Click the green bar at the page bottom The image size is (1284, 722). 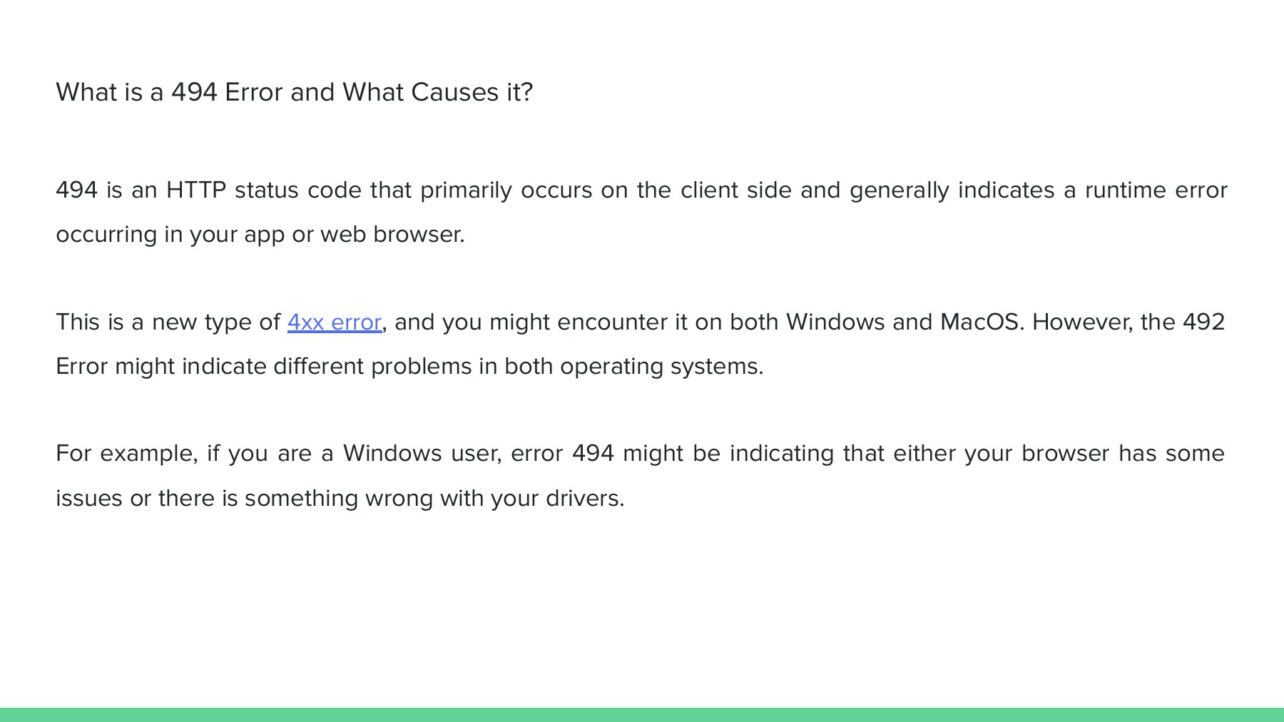pos(642,714)
